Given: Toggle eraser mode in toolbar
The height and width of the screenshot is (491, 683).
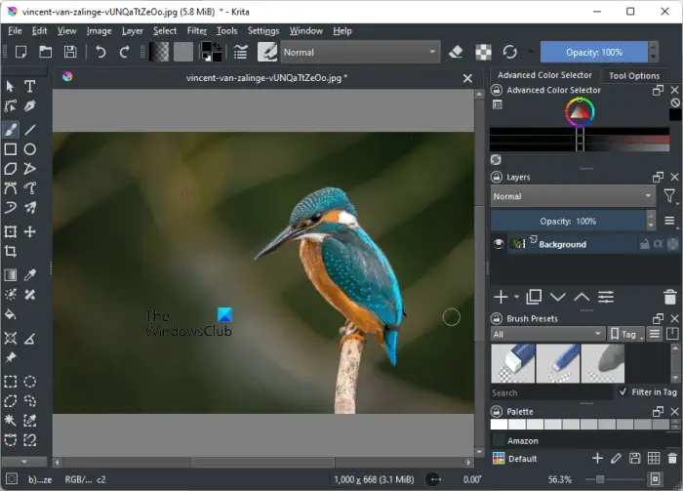Looking at the screenshot, I should point(456,53).
